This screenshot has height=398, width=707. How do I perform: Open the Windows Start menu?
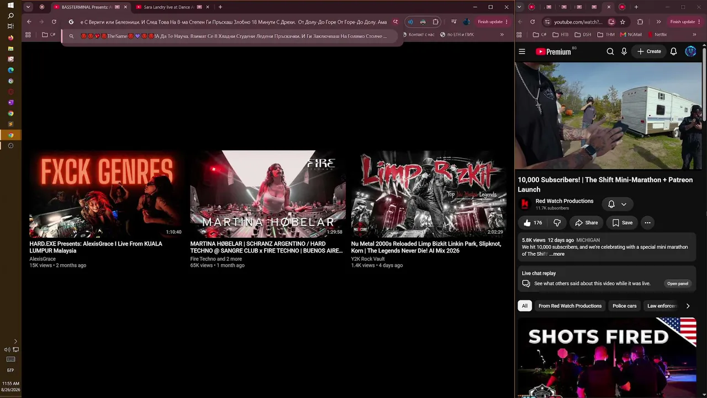pyautogui.click(x=10, y=5)
